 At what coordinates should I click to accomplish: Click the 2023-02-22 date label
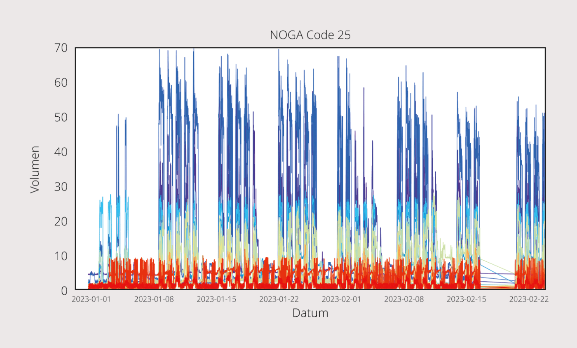(529, 299)
